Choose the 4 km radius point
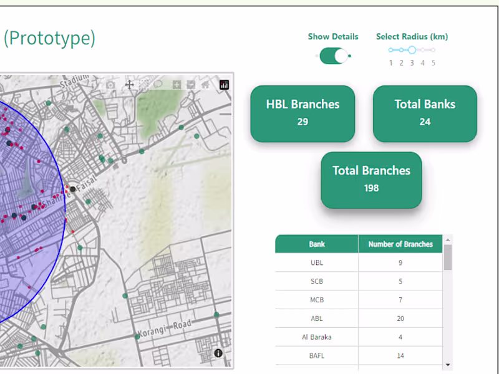Viewport: 499px width, 374px height. click(x=422, y=50)
